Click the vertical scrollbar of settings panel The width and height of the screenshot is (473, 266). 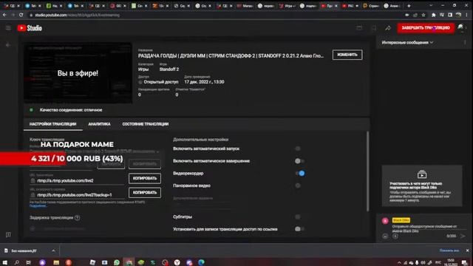tap(368, 171)
